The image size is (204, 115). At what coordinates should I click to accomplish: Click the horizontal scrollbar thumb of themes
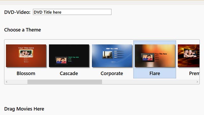[65, 82]
